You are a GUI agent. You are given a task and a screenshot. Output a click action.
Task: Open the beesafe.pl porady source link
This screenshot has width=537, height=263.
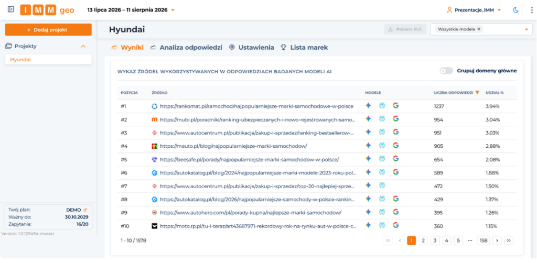249,159
